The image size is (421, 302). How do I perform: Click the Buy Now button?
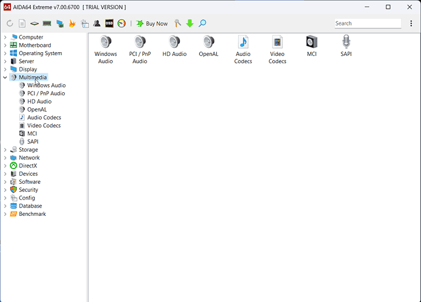point(152,24)
